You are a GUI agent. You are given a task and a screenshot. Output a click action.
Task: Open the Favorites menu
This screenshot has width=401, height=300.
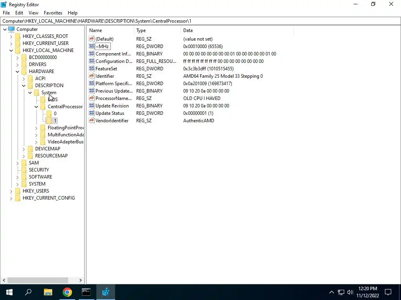point(53,13)
